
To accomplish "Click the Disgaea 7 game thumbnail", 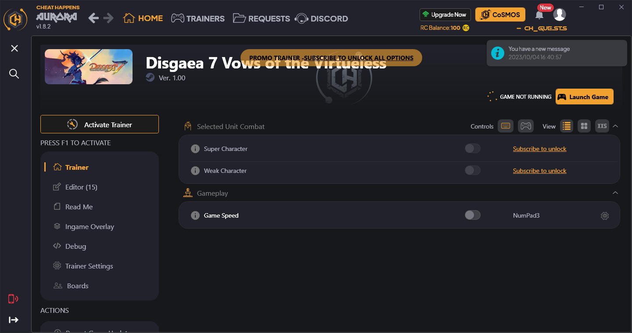I will (x=89, y=67).
